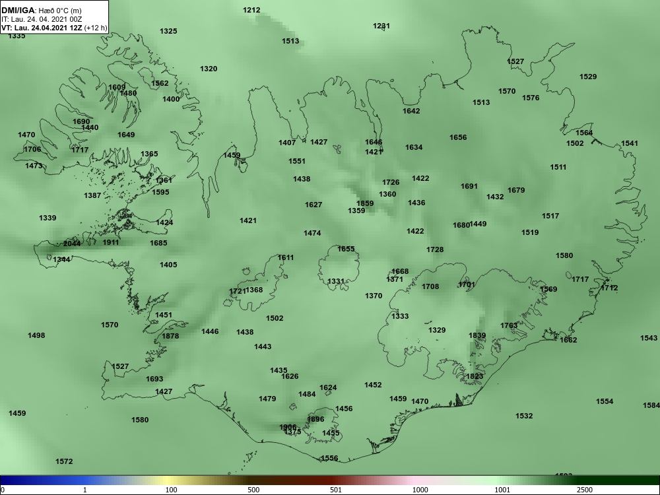Click the 1726 value

click(391, 182)
